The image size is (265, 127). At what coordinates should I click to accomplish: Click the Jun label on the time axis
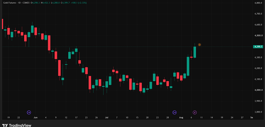coord(36,117)
